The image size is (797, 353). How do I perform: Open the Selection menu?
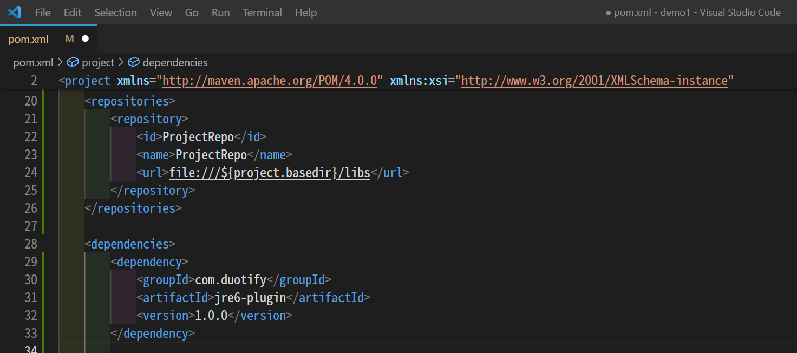(x=115, y=12)
